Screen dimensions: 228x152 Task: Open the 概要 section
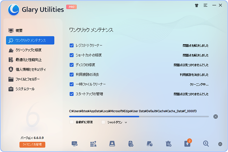pyautogui.click(x=30, y=31)
